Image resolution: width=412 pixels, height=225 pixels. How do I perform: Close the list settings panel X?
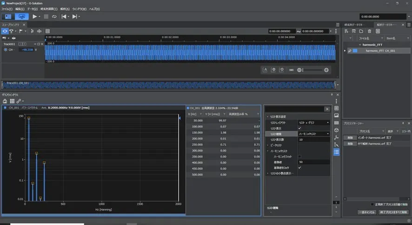[x=327, y=109]
